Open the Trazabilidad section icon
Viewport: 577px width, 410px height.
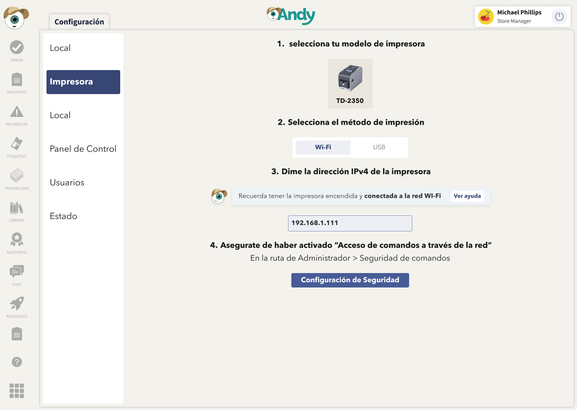coord(16,175)
